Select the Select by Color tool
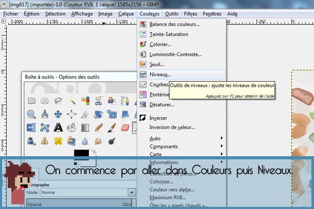The width and height of the screenshot is (314, 209). pyautogui.click(x=85, y=101)
